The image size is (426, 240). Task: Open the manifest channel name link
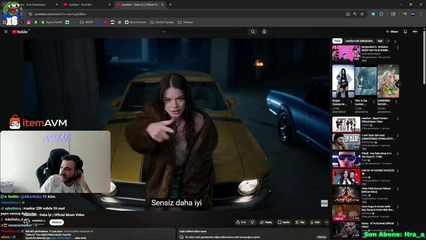click(x=37, y=221)
